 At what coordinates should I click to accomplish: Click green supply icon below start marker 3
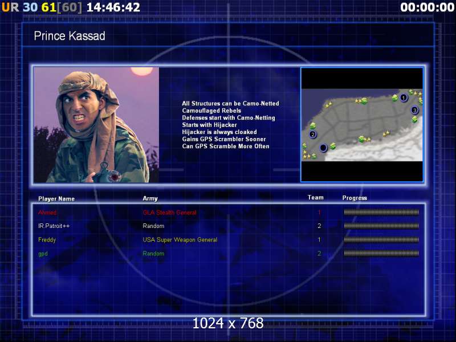(415, 119)
